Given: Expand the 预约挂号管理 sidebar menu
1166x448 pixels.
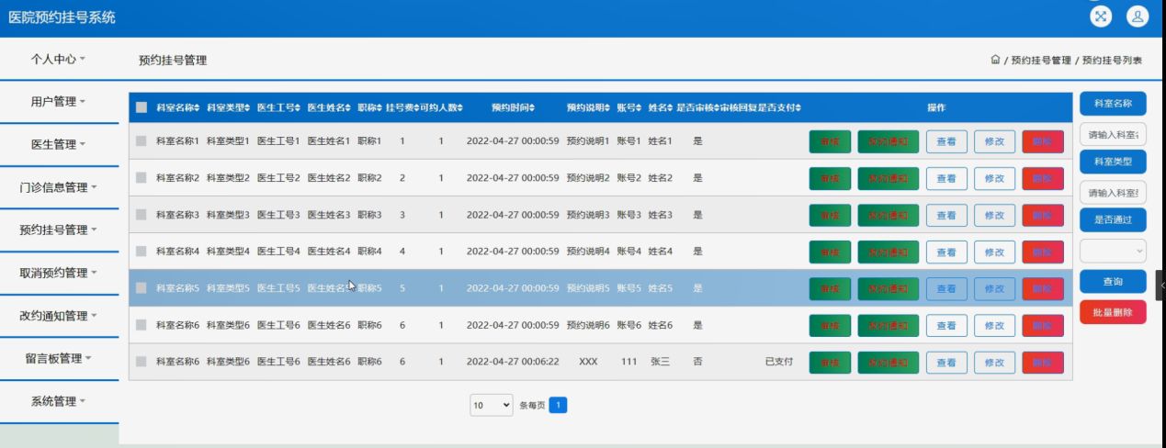Looking at the screenshot, I should 59,230.
